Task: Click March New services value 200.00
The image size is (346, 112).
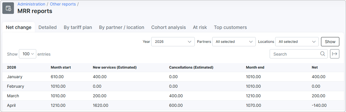Action: click(100, 96)
